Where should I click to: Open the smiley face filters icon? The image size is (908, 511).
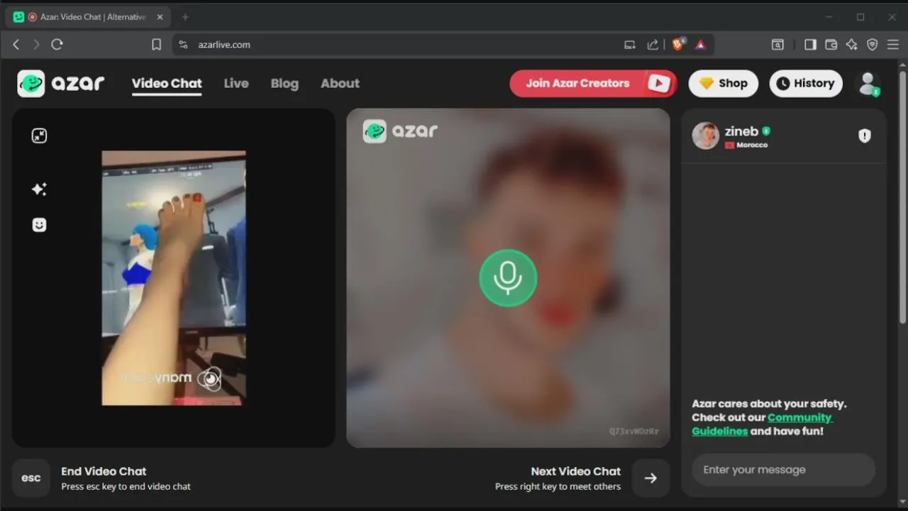coord(39,225)
